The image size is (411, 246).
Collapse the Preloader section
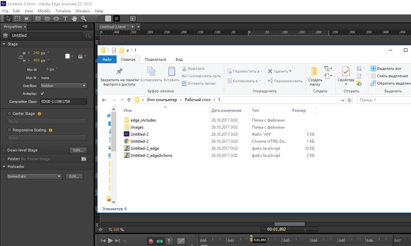click(4, 167)
